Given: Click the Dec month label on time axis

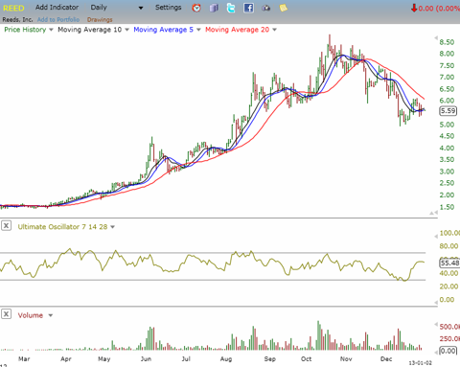Looking at the screenshot, I should (386, 358).
